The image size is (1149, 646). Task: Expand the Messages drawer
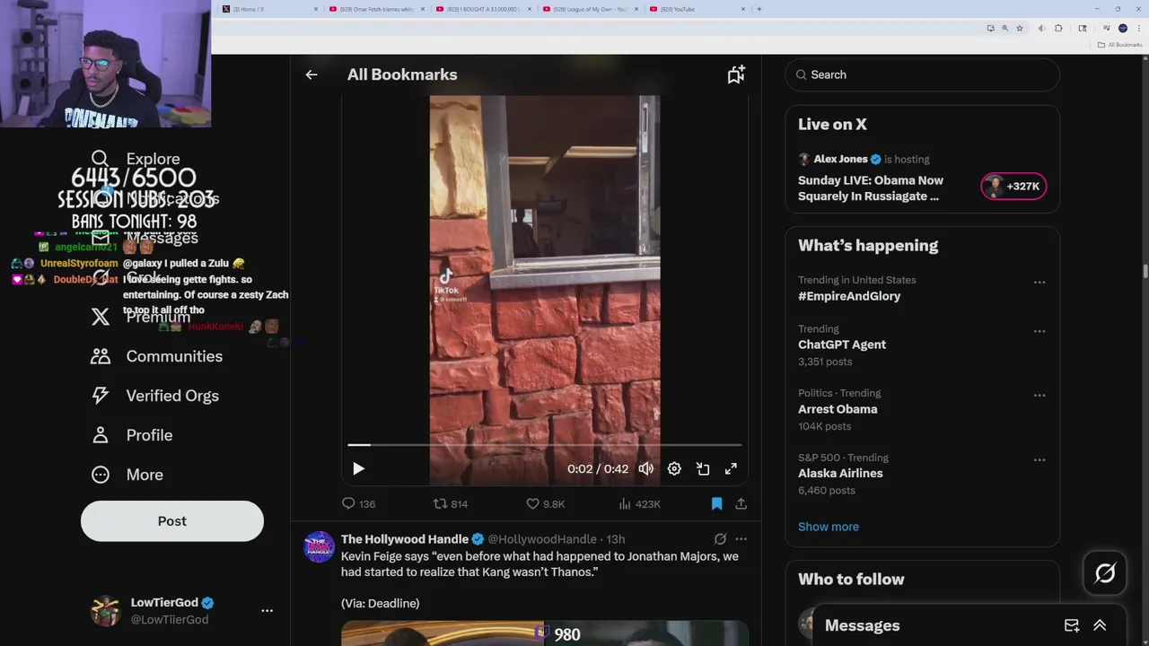pos(1100,625)
